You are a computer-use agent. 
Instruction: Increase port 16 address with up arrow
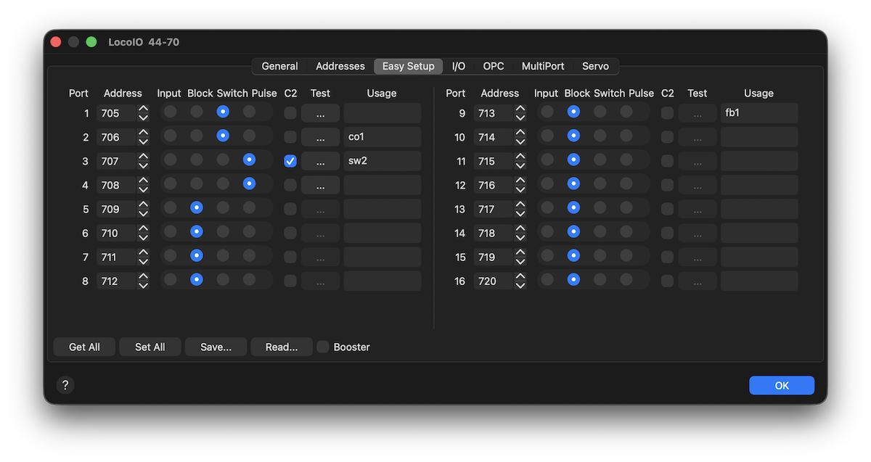[x=520, y=276]
